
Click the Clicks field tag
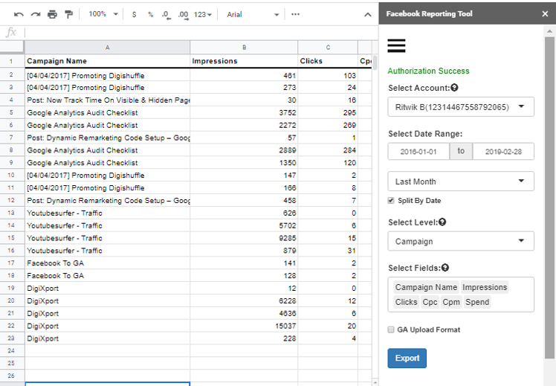[x=407, y=302]
